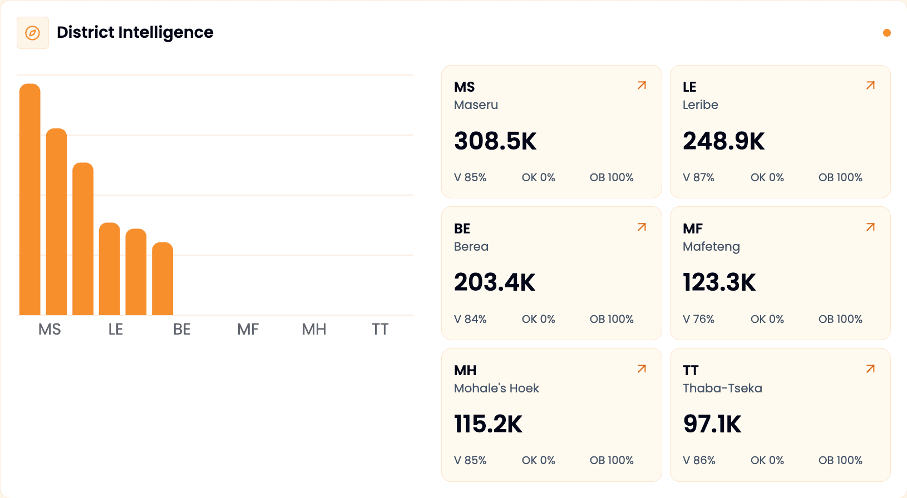Open Leribe card arrow icon
Image resolution: width=907 pixels, height=498 pixels.
point(870,86)
